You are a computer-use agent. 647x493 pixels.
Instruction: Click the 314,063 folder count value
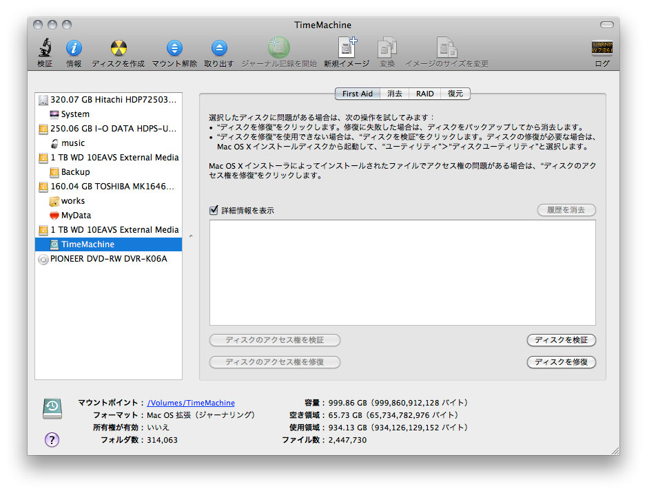point(162,440)
